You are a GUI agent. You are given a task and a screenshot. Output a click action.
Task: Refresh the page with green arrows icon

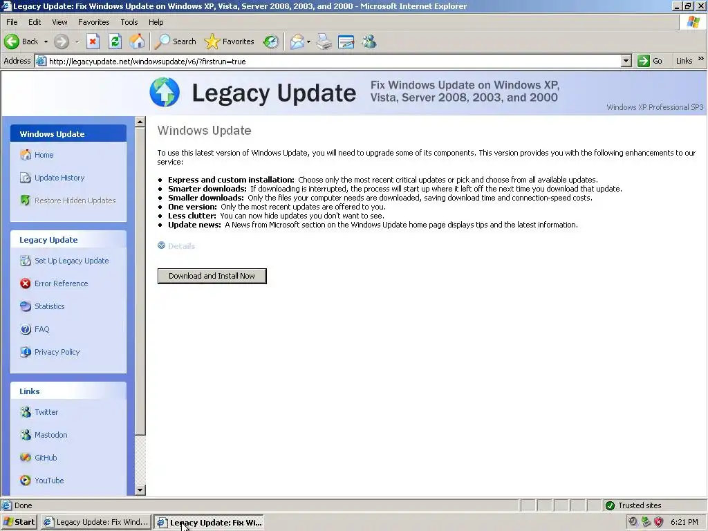(115, 41)
